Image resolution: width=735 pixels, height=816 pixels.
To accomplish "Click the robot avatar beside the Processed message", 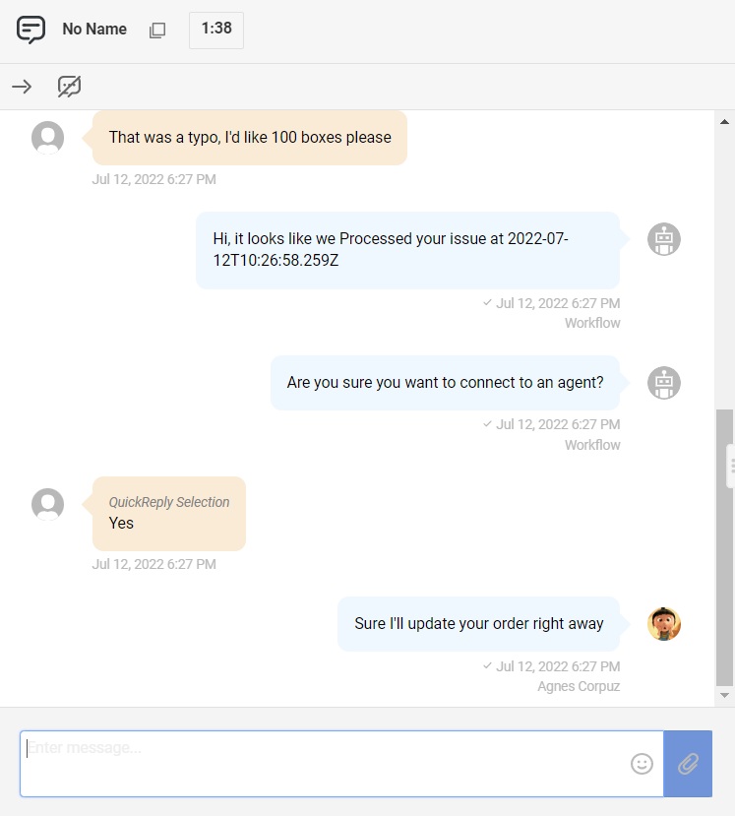I will 664,239.
